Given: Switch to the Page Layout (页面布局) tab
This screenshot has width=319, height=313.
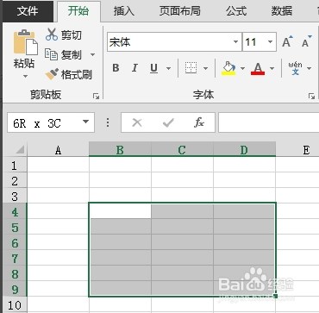Looking at the screenshot, I should pos(179,11).
